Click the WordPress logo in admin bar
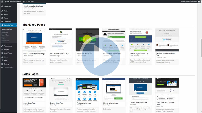 tap(2, 2)
